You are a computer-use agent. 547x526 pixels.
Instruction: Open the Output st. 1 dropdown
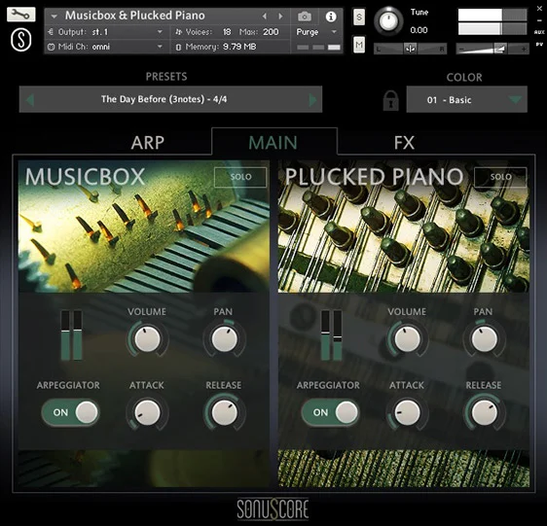(x=106, y=32)
